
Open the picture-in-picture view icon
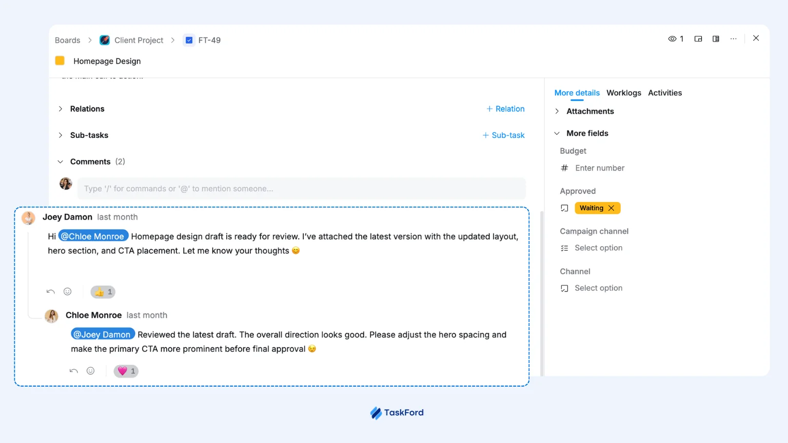(698, 39)
